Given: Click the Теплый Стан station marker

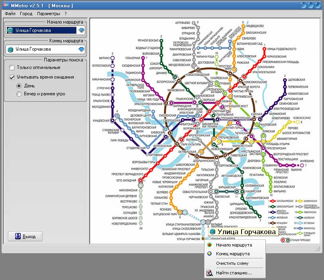Looking at the screenshot, I should [171, 203].
